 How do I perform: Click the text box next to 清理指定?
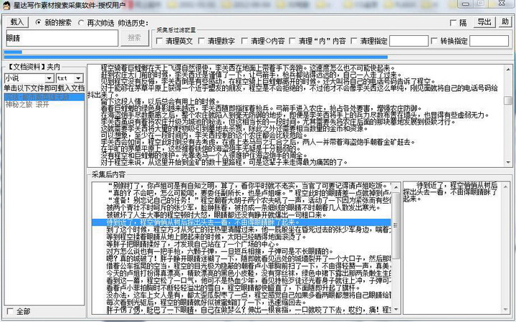pos(408,41)
